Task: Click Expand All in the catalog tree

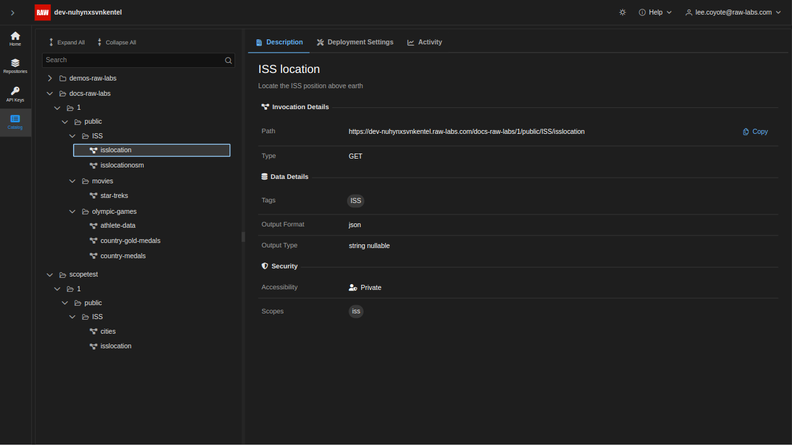Action: (67, 43)
